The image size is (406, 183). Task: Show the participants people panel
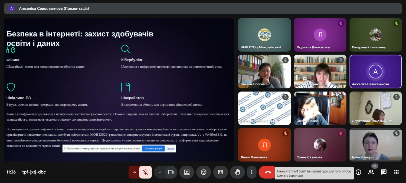371,172
